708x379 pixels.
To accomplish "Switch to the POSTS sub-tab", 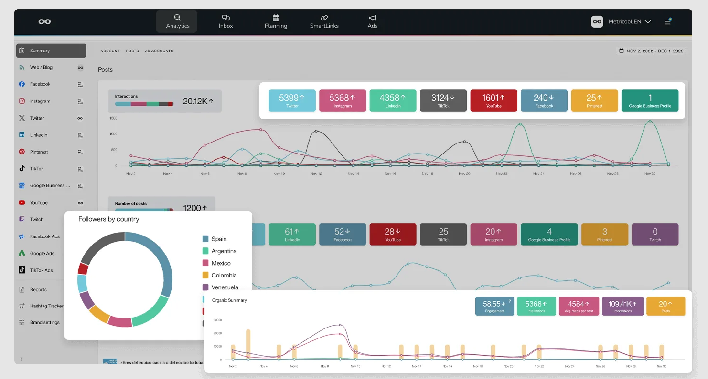I will 132,51.
